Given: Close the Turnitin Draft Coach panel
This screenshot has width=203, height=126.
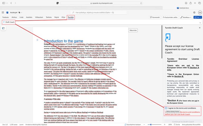Looking at the screenshot, I should (x=200, y=27).
